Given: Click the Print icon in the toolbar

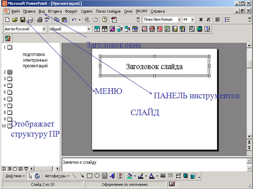Looking at the screenshot, I should click(x=39, y=19).
